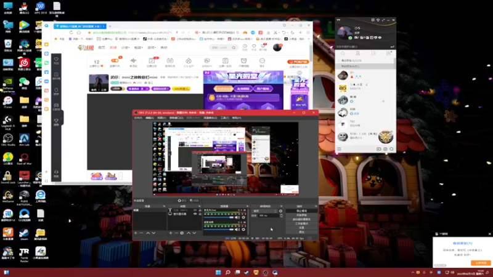The image size is (493, 277).
Task: Open the Douyu watch history clock icon
Action: coord(245,47)
